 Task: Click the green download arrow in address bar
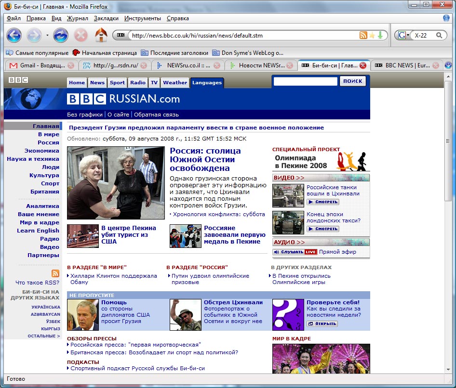380,36
